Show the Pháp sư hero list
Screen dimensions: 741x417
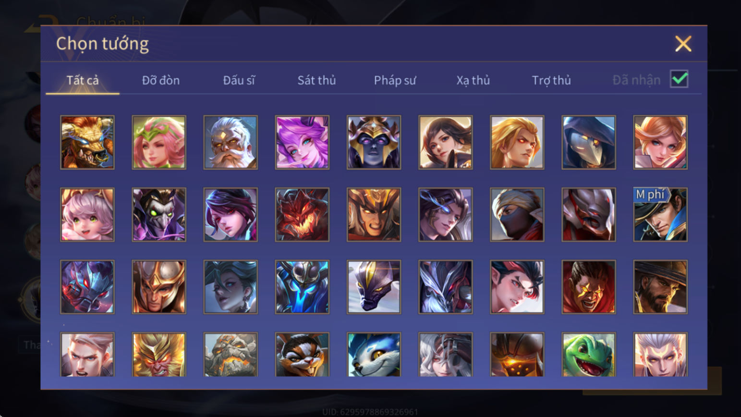395,80
